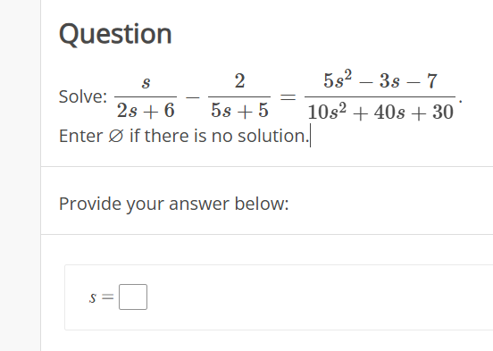The width and height of the screenshot is (493, 351).
Task: Click the equals sign in the equation
Action: point(288,97)
